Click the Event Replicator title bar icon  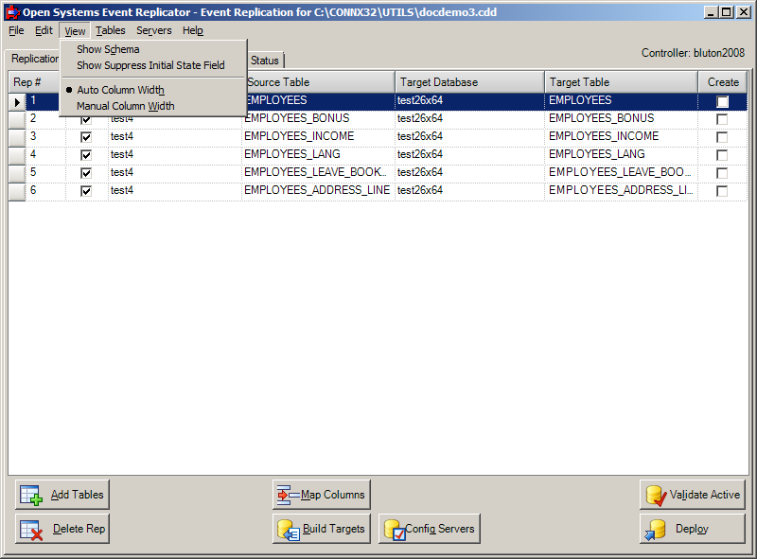point(10,11)
